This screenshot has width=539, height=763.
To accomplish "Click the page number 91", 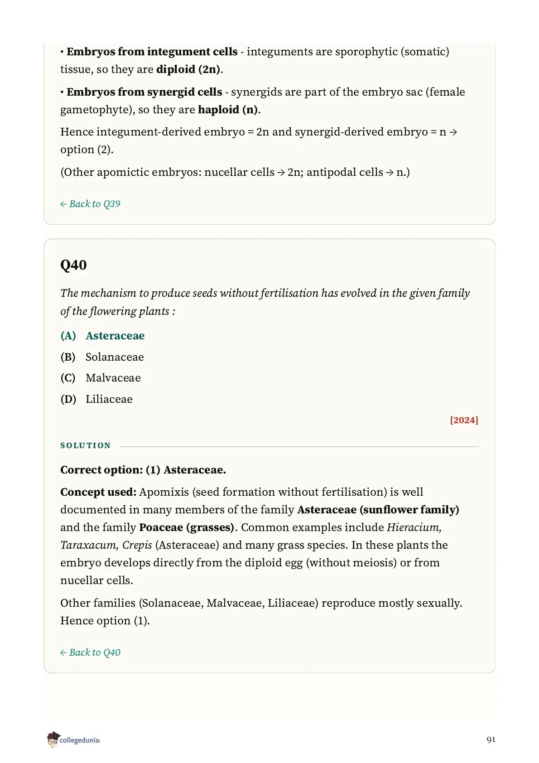I will 491,739.
